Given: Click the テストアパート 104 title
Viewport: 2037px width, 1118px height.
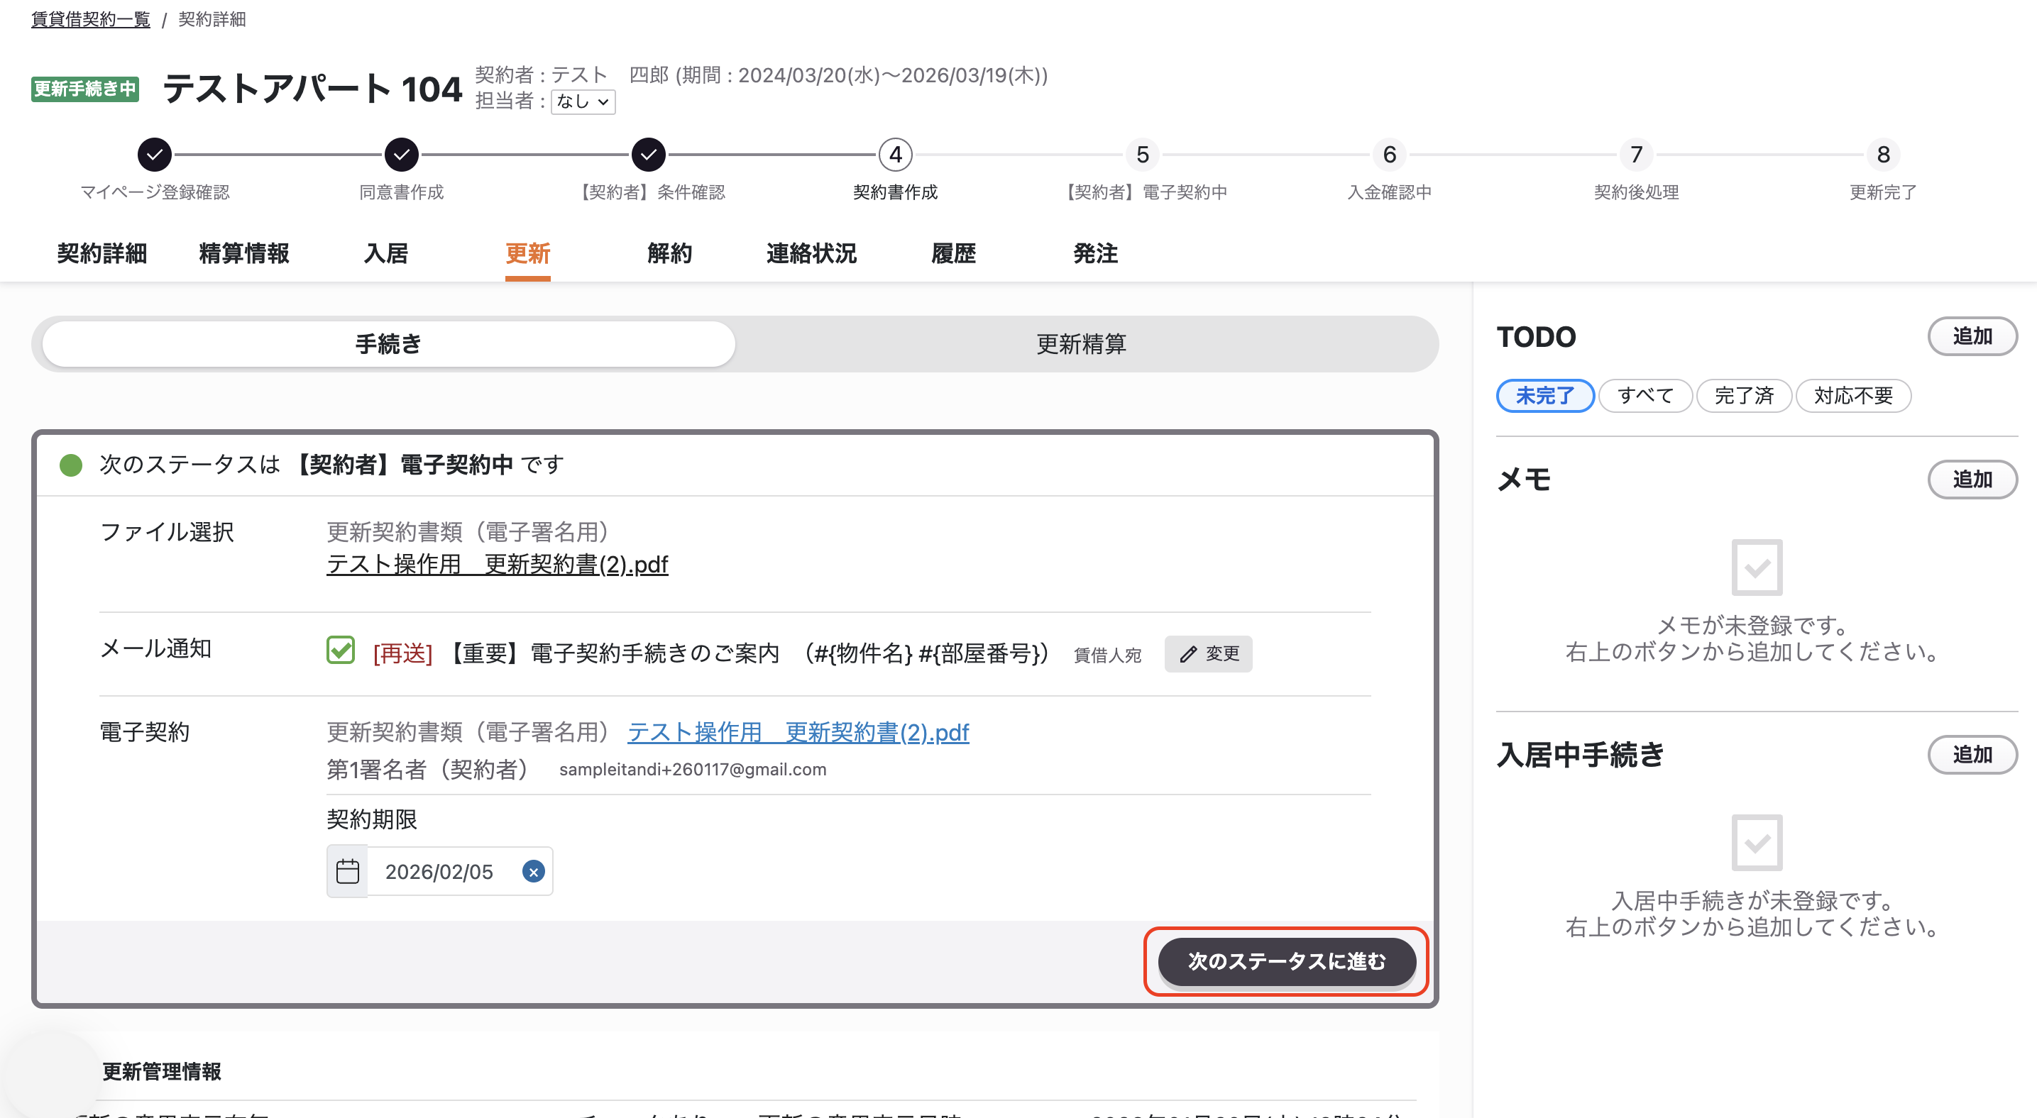Looking at the screenshot, I should (x=312, y=89).
